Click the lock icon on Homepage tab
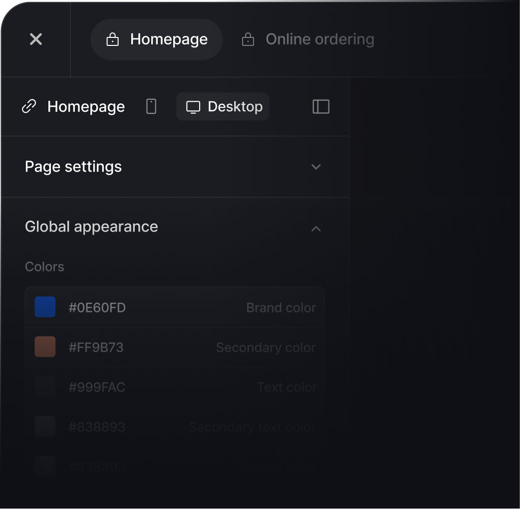 click(x=112, y=39)
